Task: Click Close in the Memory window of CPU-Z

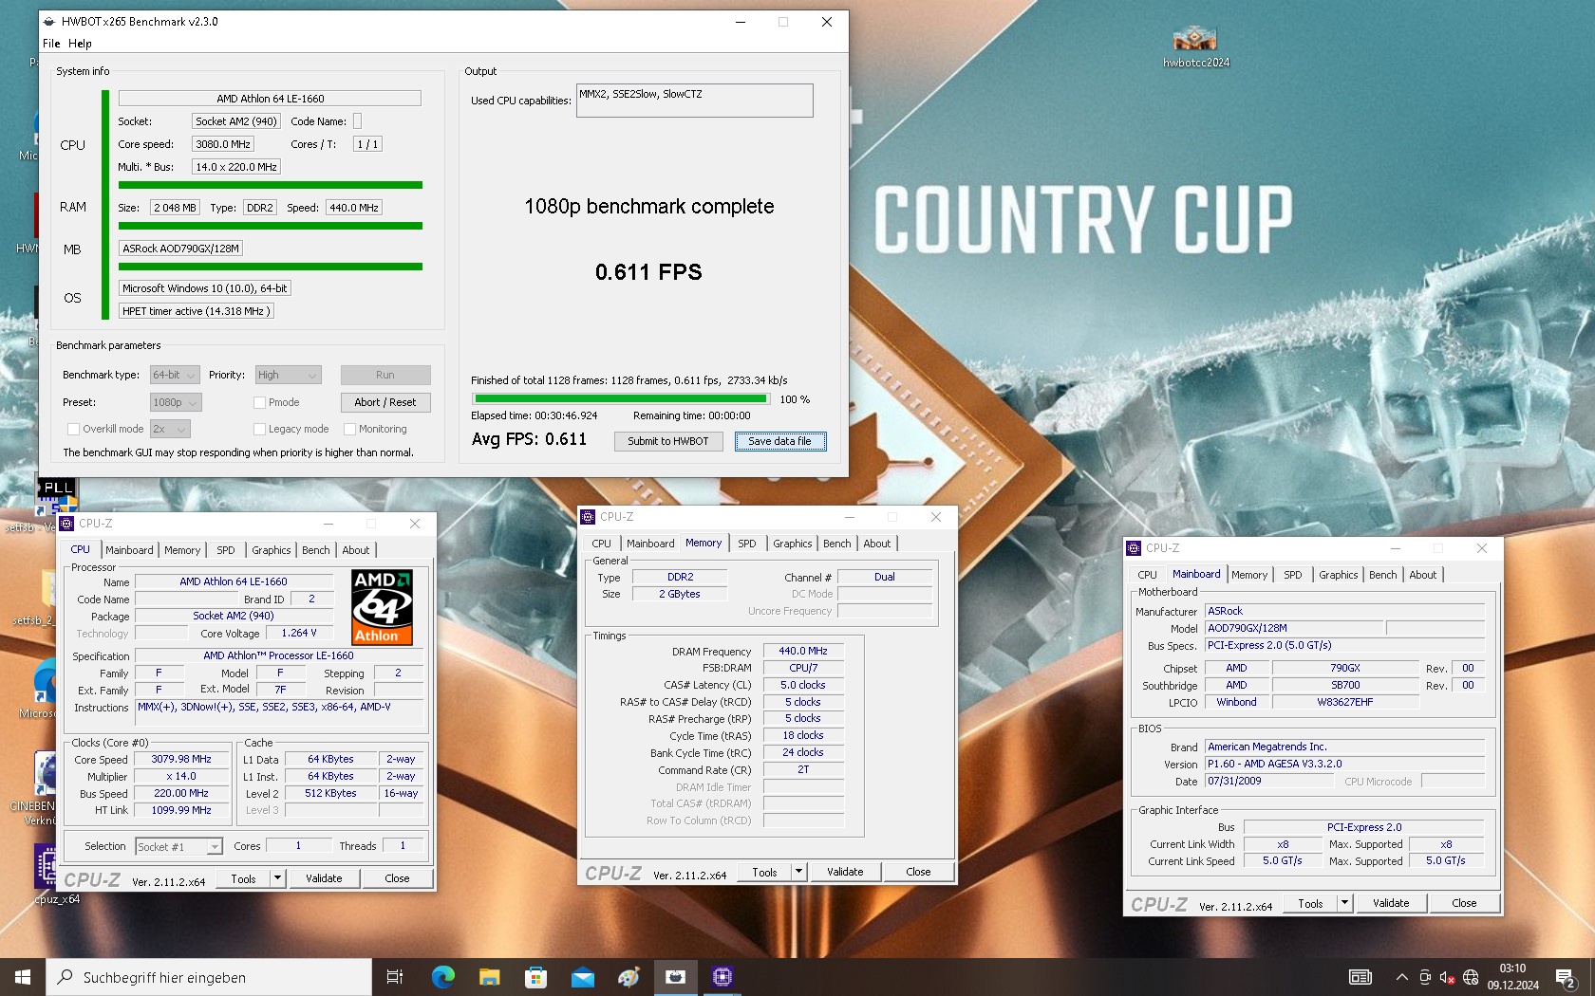Action: click(x=918, y=872)
